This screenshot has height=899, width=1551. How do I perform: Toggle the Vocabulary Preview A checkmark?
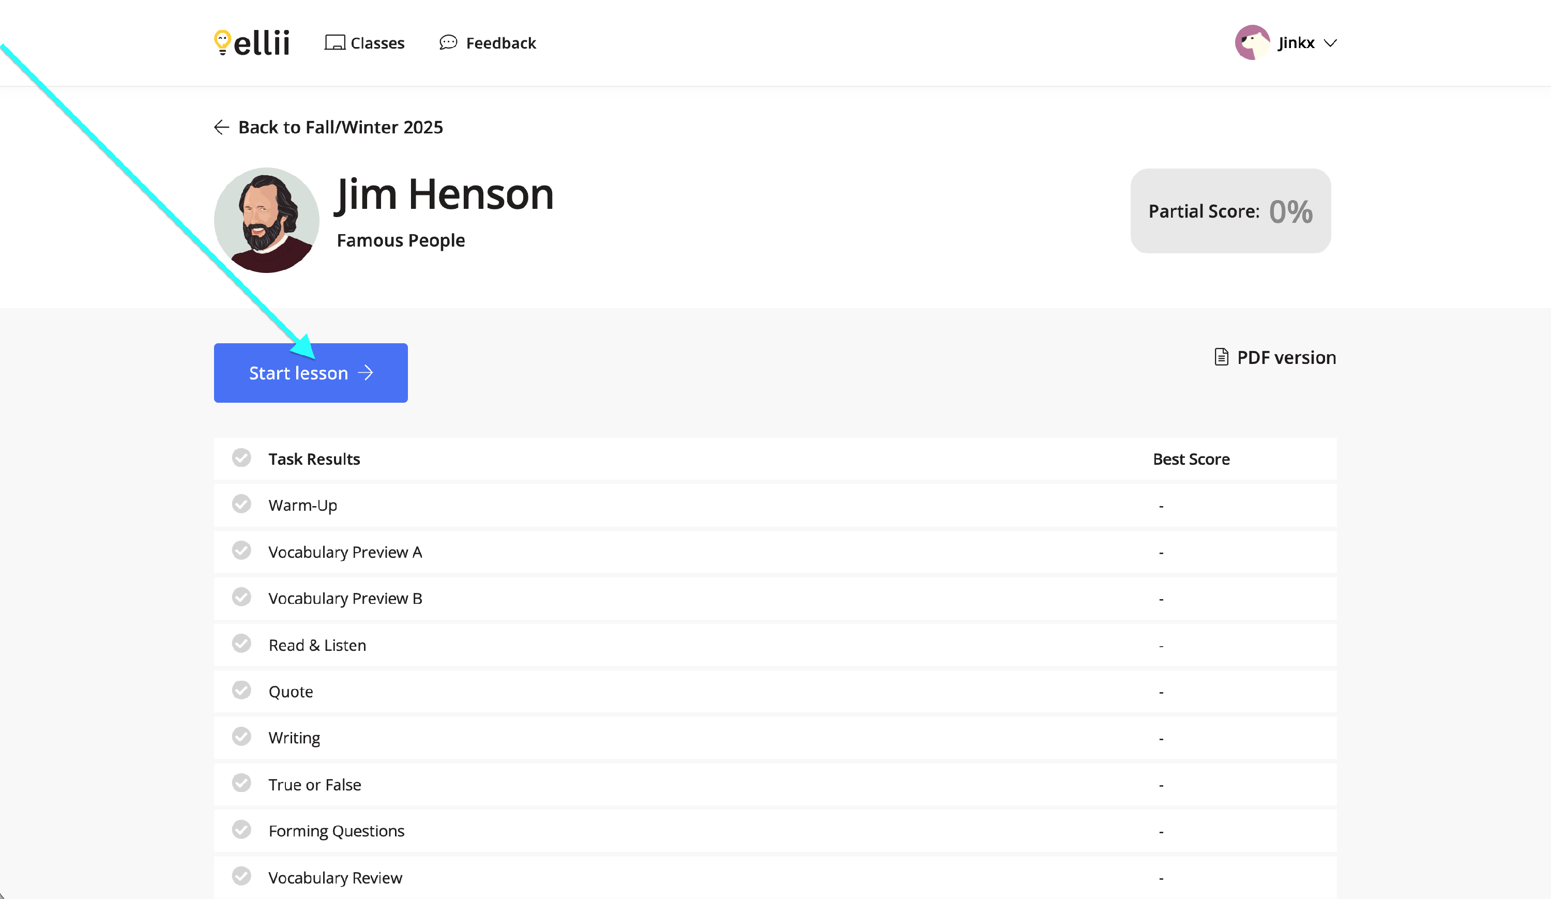point(241,551)
